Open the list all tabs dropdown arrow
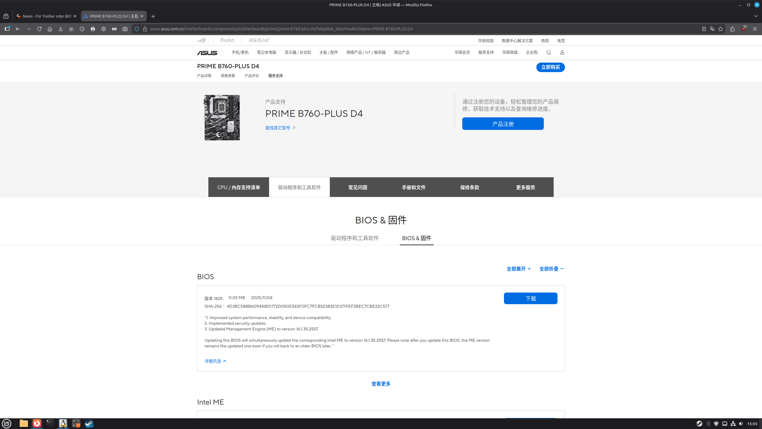 pyautogui.click(x=756, y=16)
